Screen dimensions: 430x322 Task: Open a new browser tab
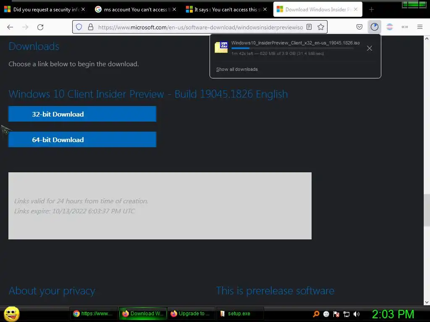371,10
